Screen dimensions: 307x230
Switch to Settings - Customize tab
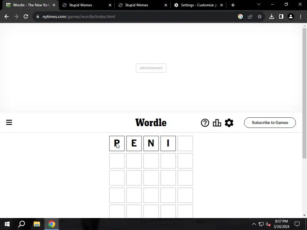(x=198, y=5)
